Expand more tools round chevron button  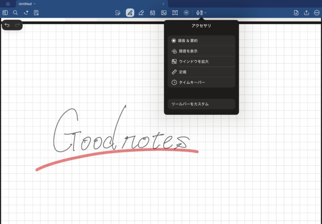point(186,13)
